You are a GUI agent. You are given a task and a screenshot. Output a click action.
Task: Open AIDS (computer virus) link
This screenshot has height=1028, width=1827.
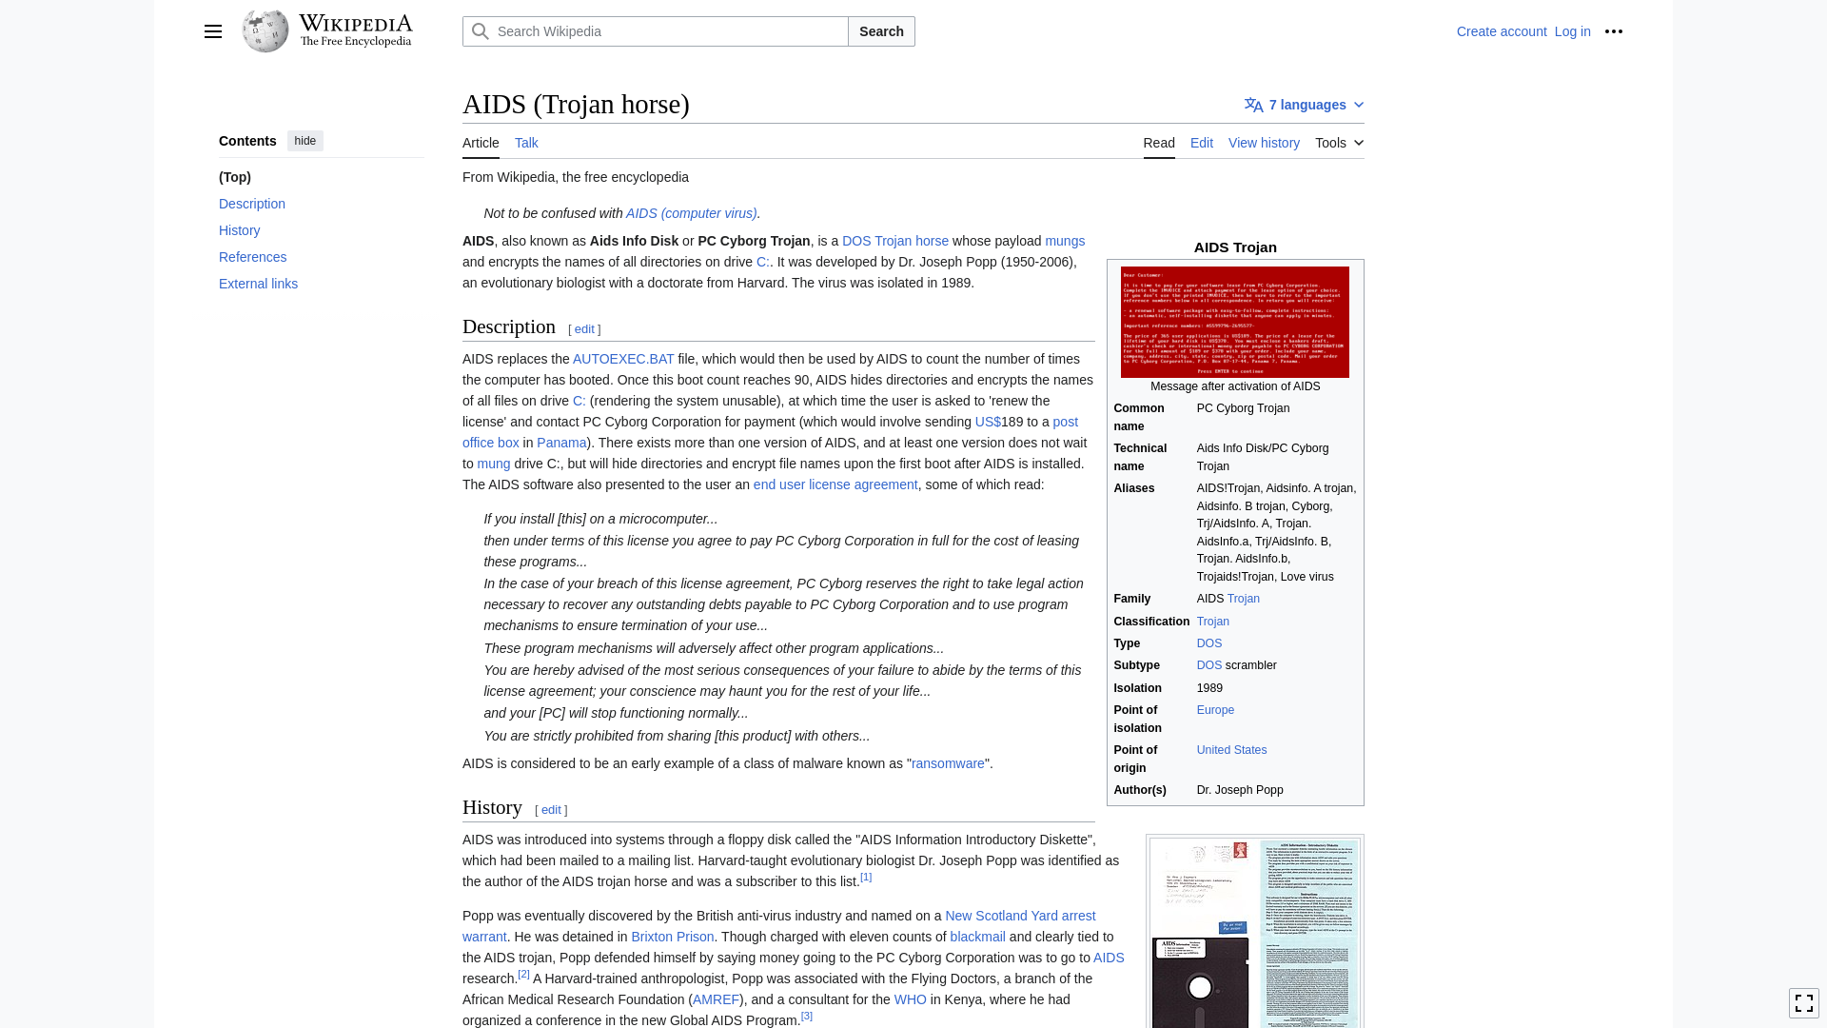(692, 213)
